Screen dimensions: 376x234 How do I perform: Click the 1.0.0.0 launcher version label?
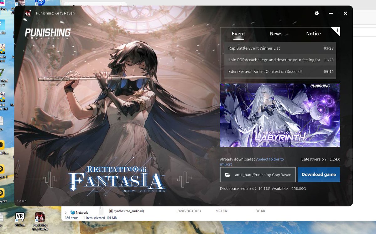click(22, 201)
